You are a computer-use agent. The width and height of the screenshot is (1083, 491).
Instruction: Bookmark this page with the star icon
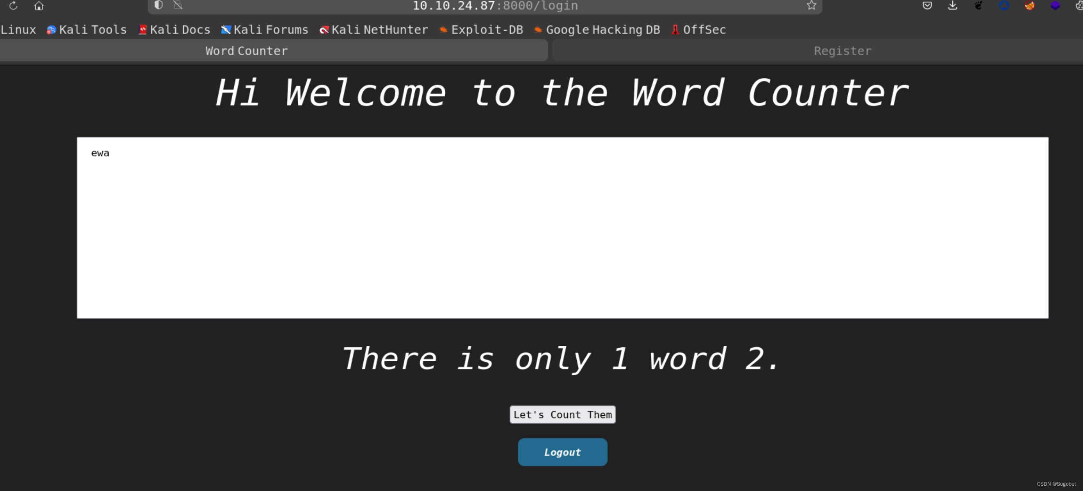point(811,5)
